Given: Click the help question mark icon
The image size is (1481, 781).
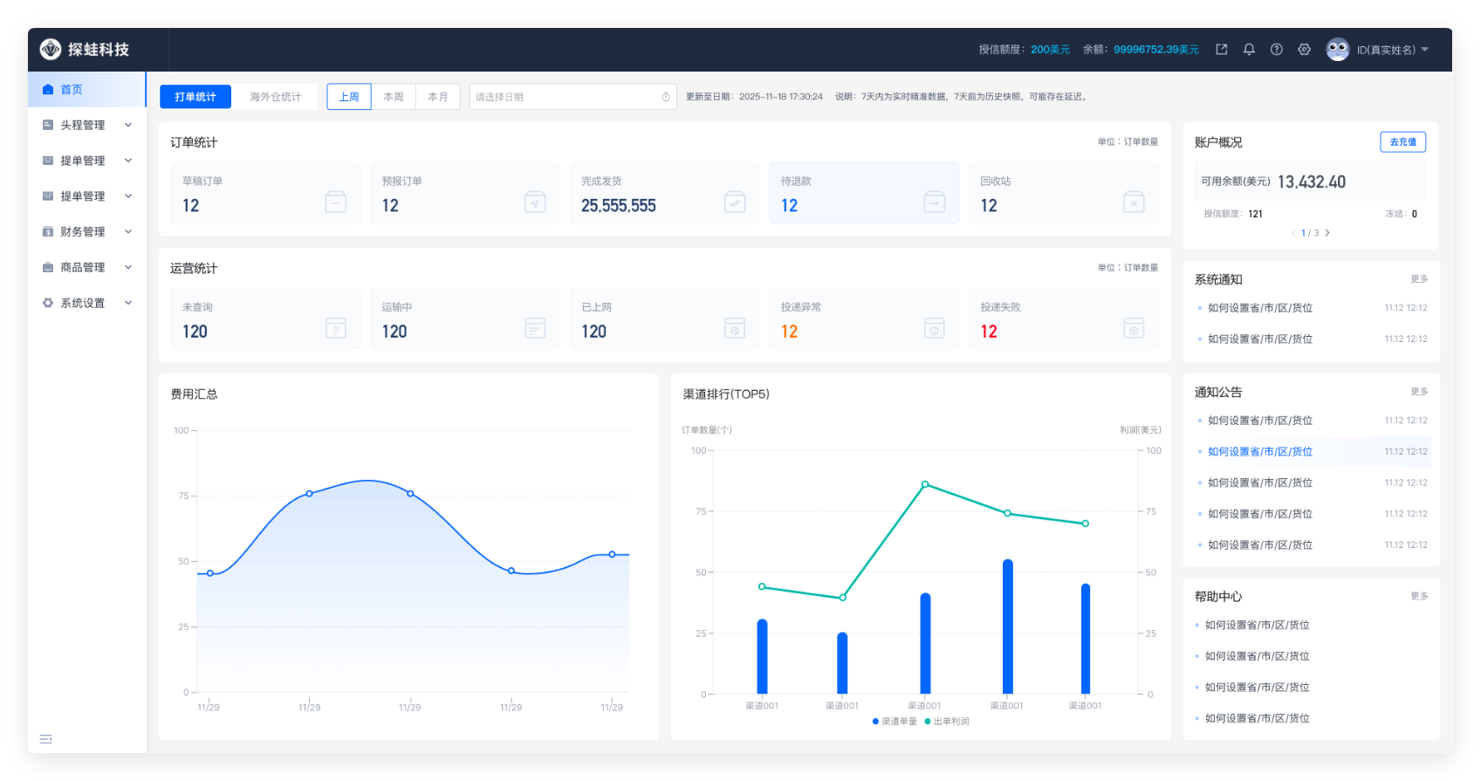Looking at the screenshot, I should [1277, 50].
